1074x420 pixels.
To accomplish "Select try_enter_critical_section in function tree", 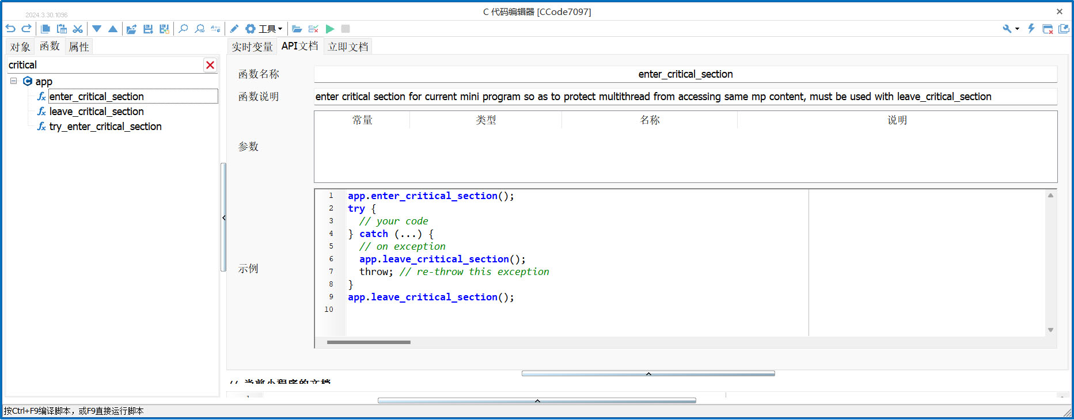I will point(105,127).
